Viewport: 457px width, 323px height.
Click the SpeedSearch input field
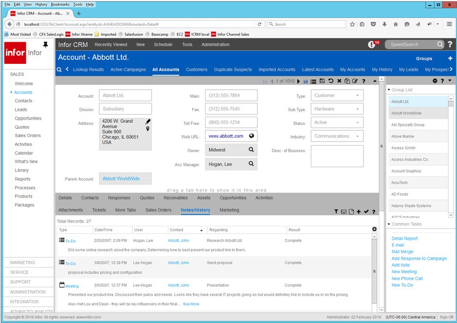[411, 45]
